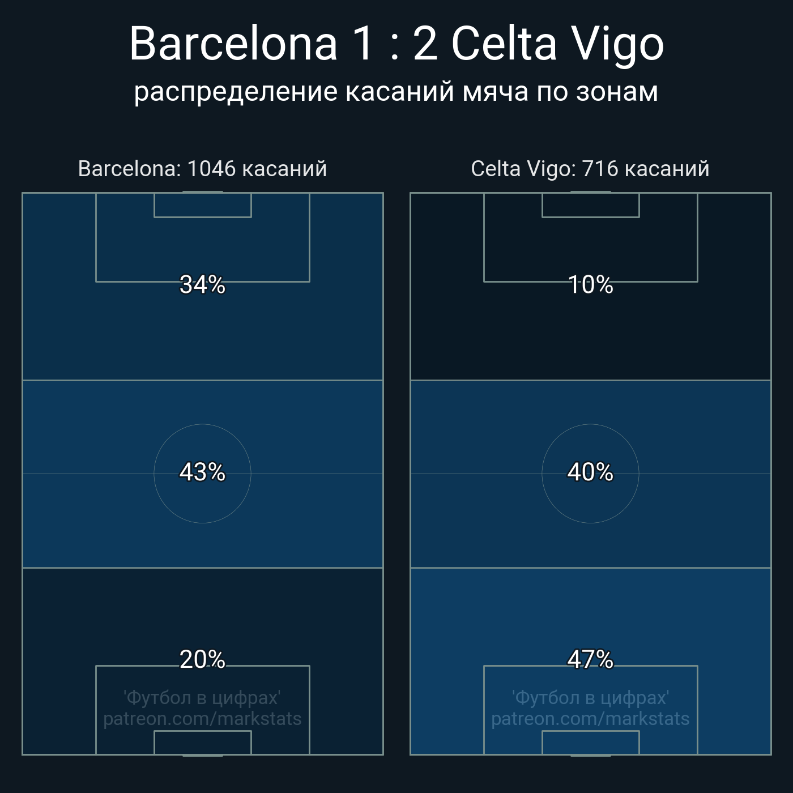Select the "Barcelona: 1046 касаний" heading
This screenshot has width=793, height=793.
point(202,169)
